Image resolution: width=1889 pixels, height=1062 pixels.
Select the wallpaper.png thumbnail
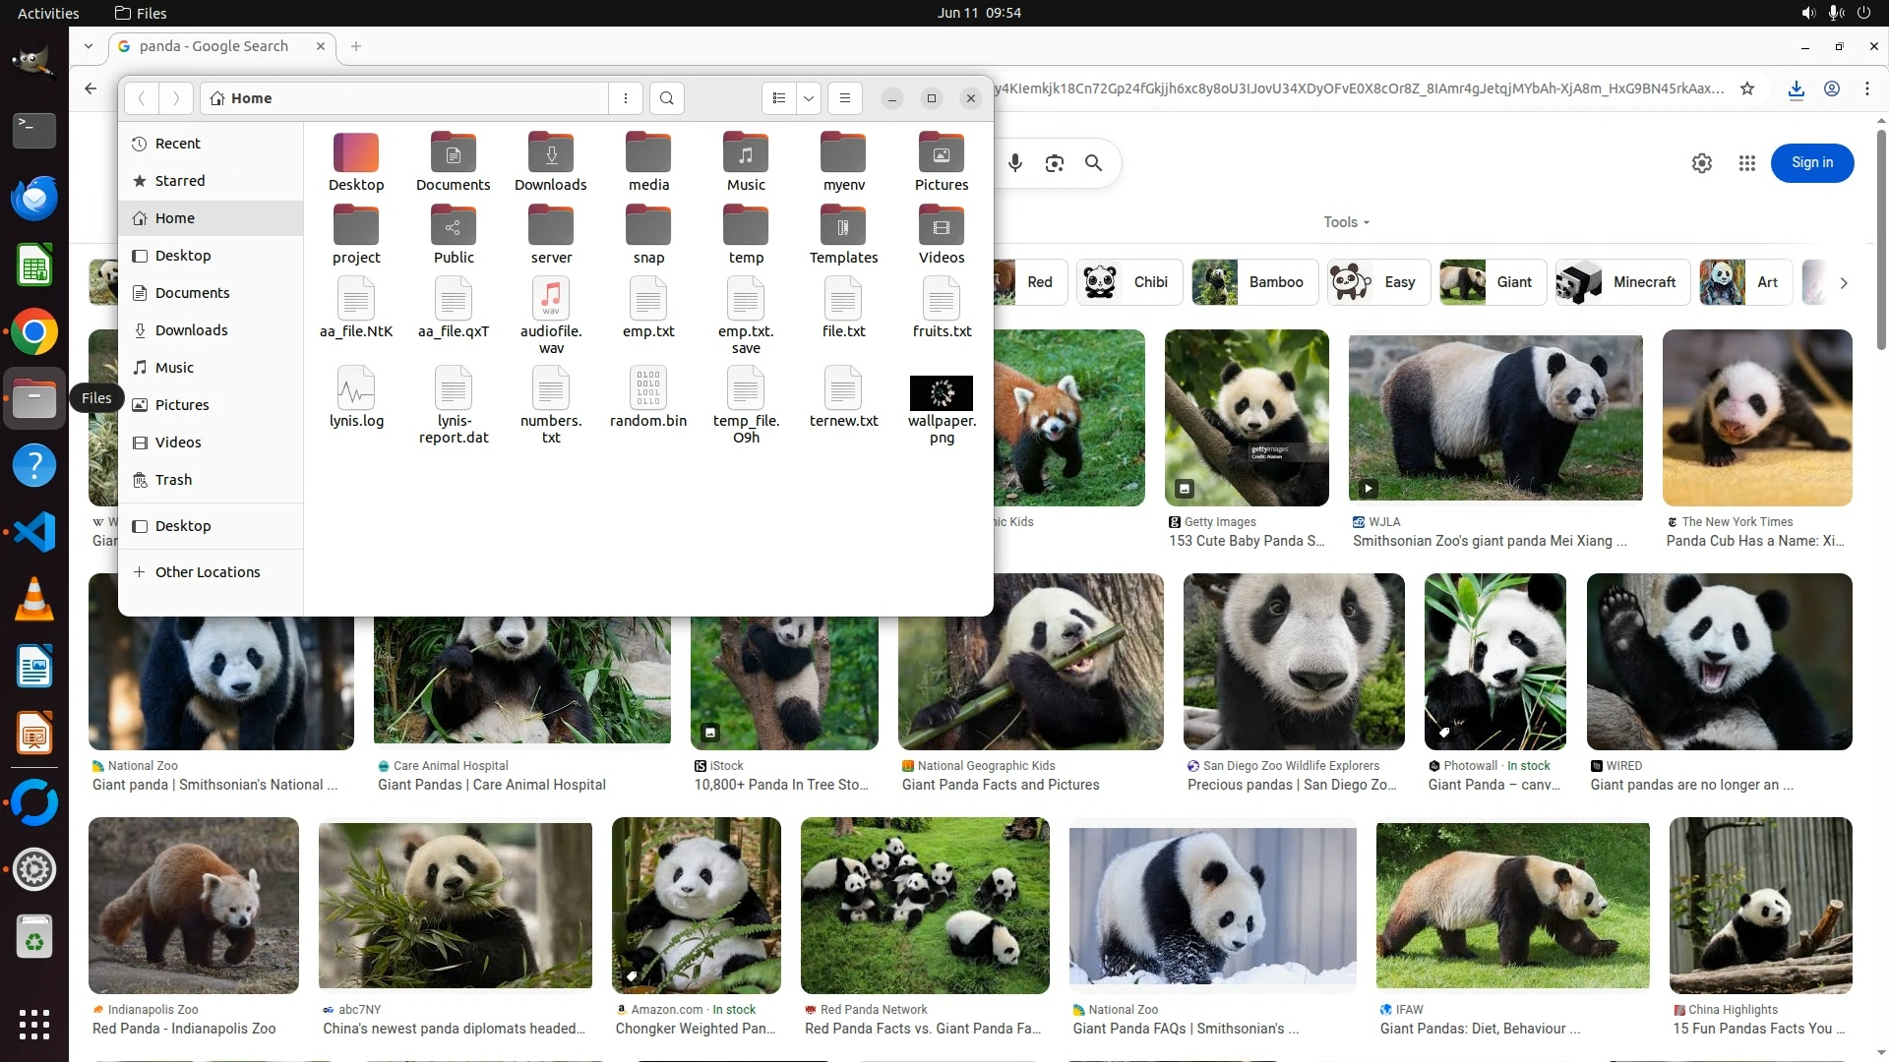click(x=941, y=393)
